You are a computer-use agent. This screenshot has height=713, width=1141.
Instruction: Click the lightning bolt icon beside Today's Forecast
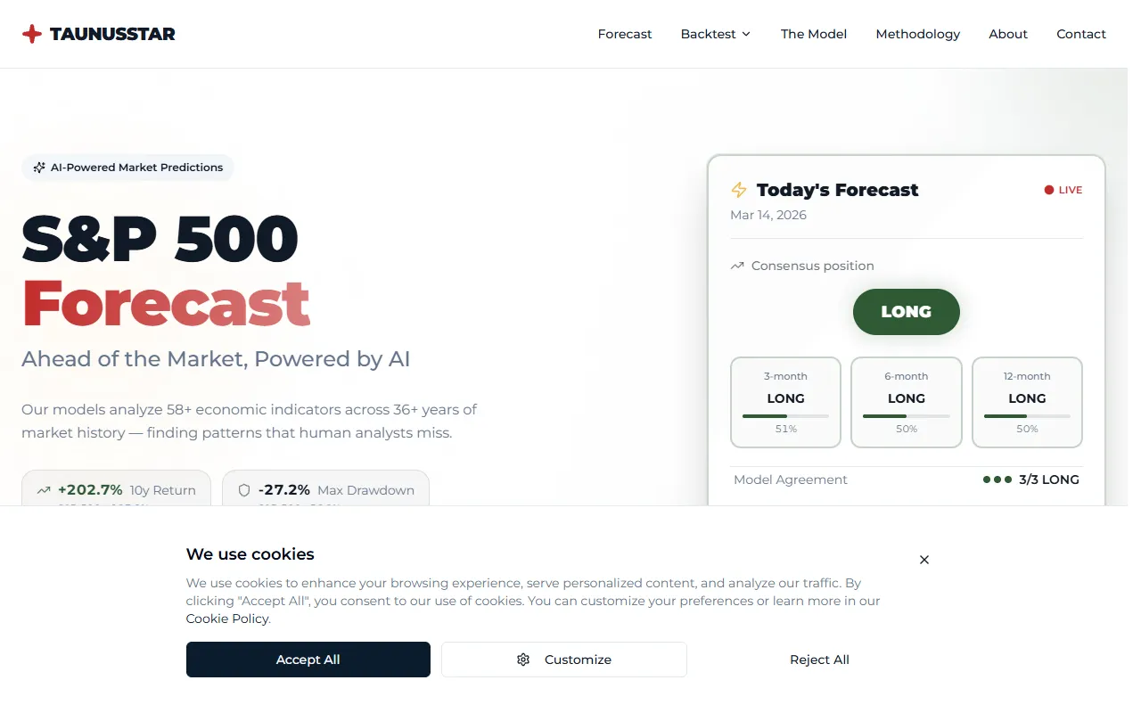(739, 190)
